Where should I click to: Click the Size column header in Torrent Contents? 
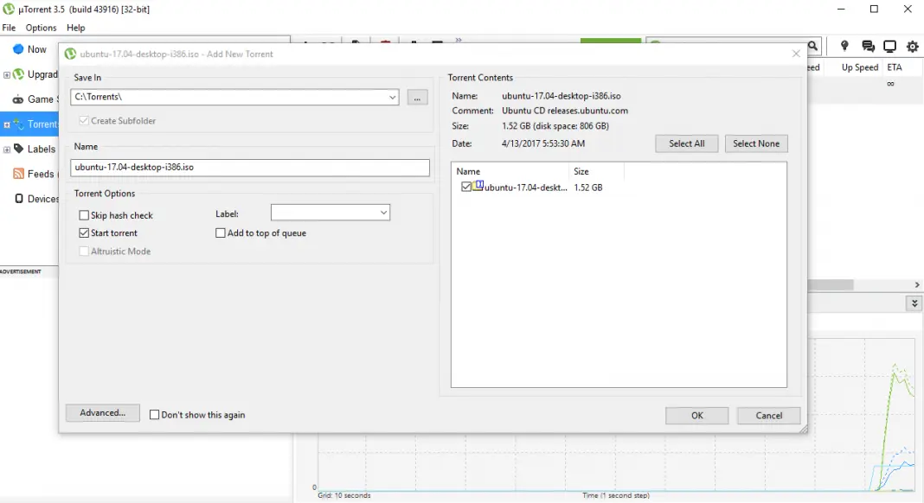point(596,171)
